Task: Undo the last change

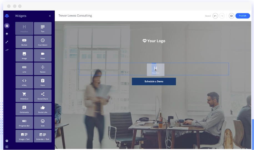Action: click(x=215, y=16)
